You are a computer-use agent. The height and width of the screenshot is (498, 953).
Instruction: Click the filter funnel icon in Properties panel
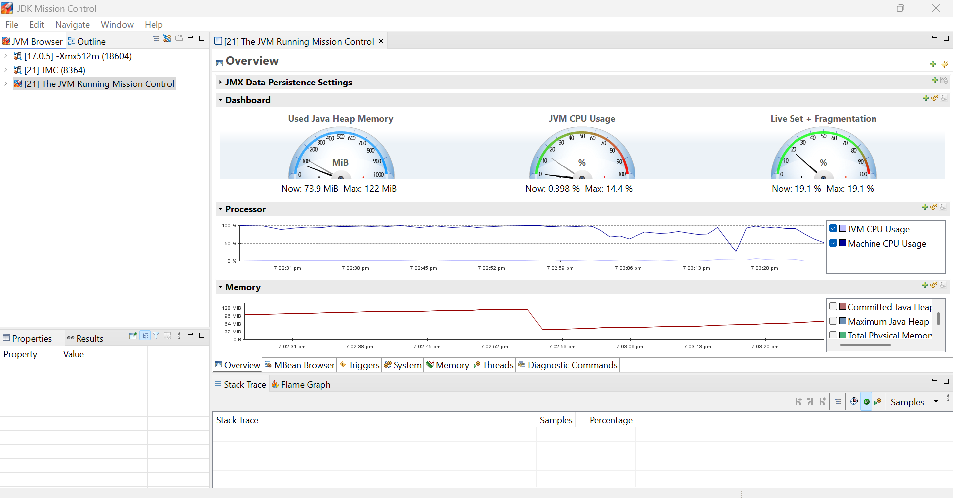pos(156,336)
